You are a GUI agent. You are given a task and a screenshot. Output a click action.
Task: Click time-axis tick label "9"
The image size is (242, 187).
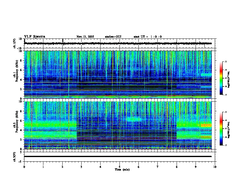pos(196,167)
